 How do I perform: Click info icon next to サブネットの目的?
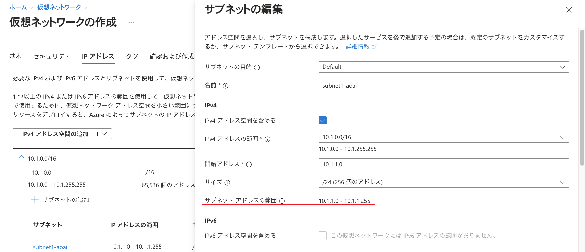tap(257, 67)
